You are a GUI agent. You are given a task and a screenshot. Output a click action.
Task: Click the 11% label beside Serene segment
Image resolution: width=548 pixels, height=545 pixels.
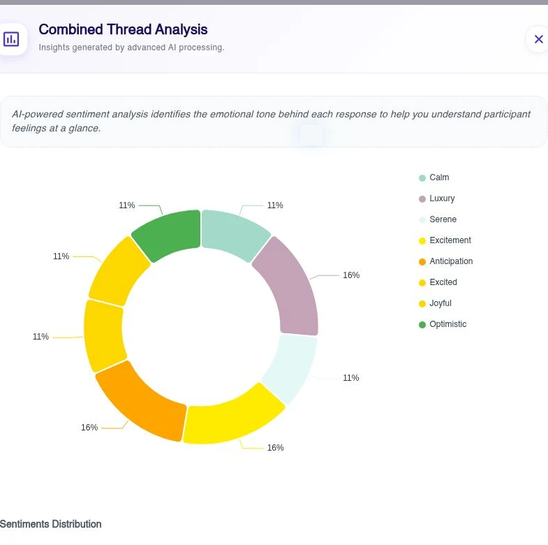point(351,378)
